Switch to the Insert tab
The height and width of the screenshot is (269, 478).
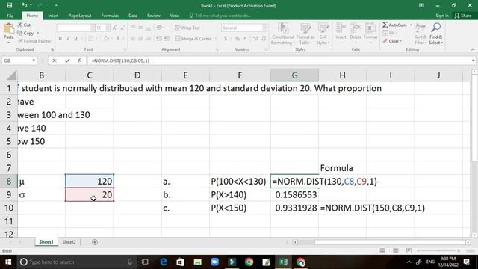click(53, 16)
